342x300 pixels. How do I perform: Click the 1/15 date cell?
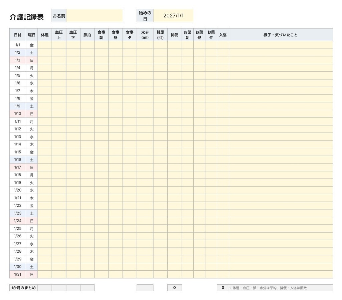[18, 152]
